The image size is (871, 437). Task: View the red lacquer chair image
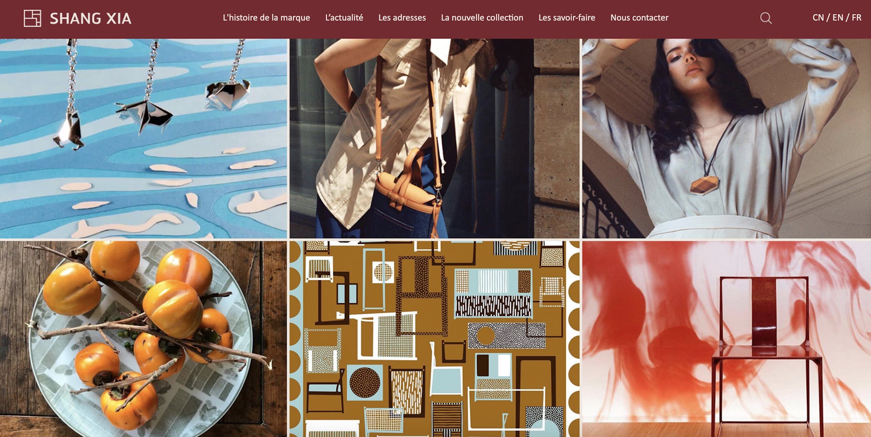727,339
